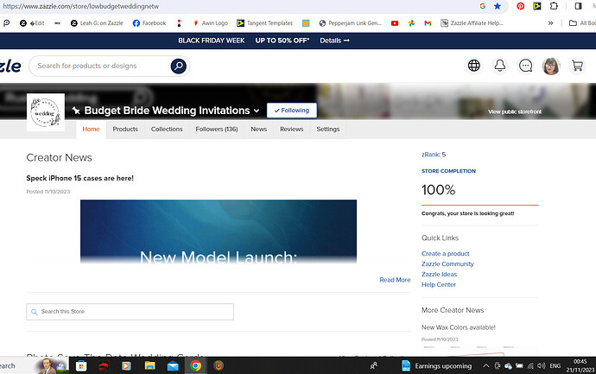Screen dimensions: 596x374
Task: Switch to the Products tab
Action: pos(125,130)
